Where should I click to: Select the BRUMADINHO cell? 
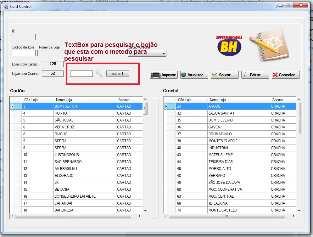coord(239,134)
